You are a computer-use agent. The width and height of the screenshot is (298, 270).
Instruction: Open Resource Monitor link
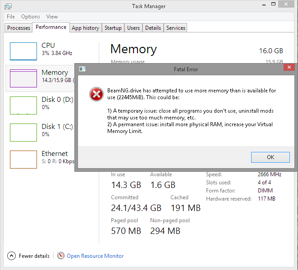pyautogui.click(x=95, y=256)
